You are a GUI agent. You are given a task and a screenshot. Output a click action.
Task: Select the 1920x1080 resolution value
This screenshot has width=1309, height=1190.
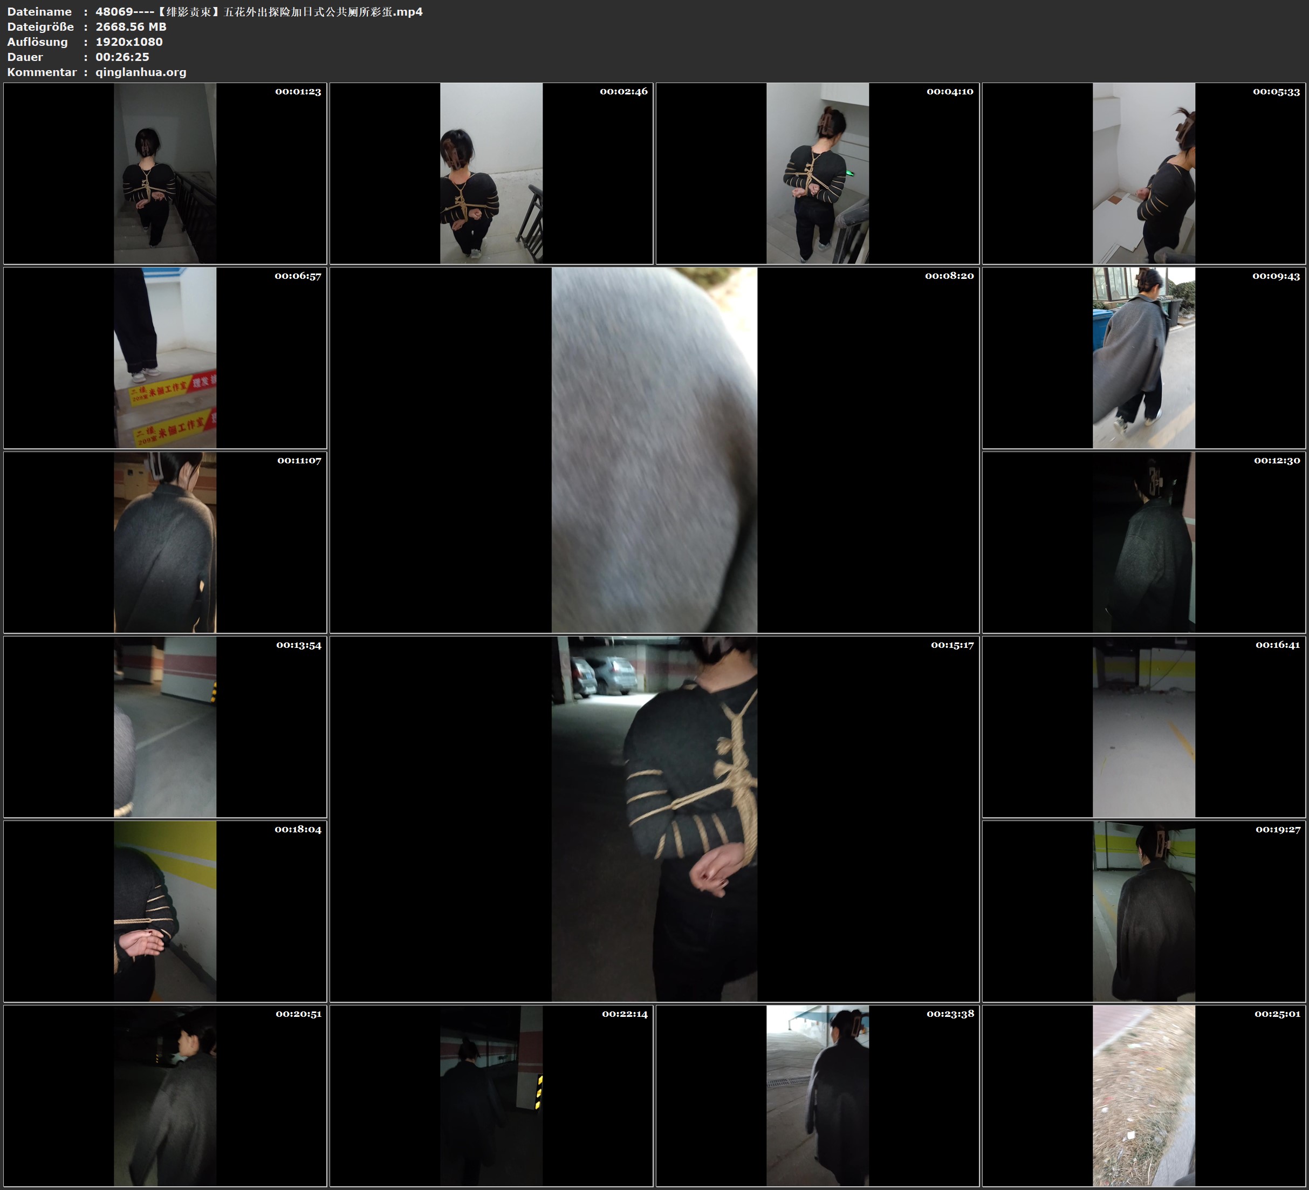click(x=128, y=42)
